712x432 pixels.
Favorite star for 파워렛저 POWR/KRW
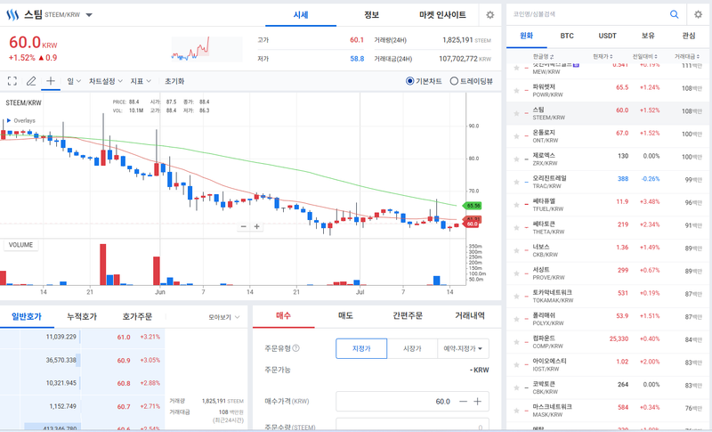516,90
